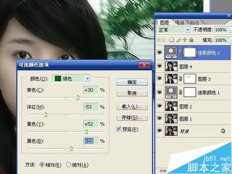This screenshot has height=174, width=232.
Task: Close the 可选颜色选项 dialog
Action: click(144, 65)
